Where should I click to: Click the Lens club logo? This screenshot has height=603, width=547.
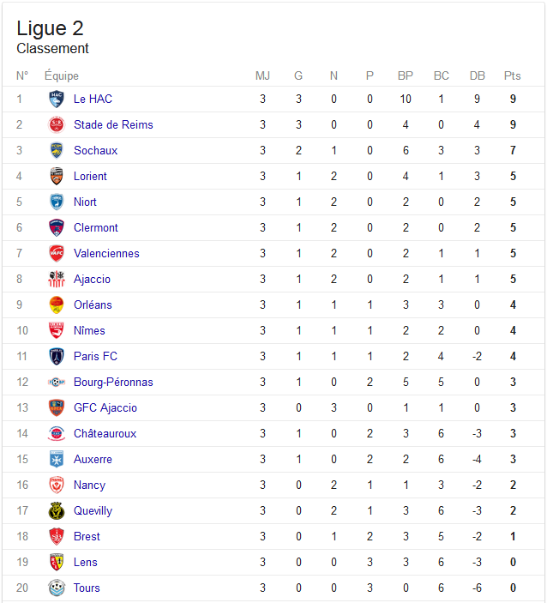57,562
